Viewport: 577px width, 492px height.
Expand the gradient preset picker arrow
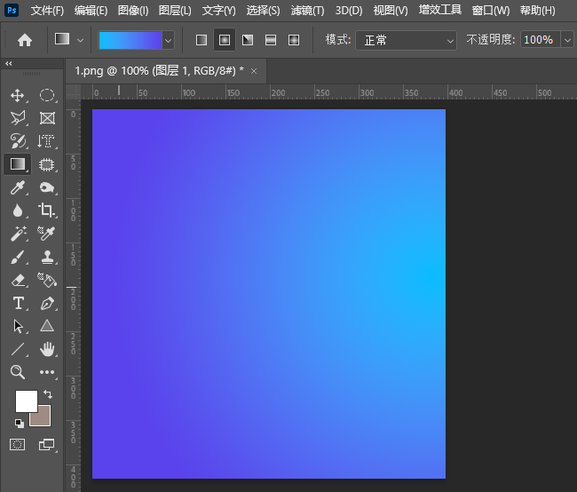(x=168, y=40)
